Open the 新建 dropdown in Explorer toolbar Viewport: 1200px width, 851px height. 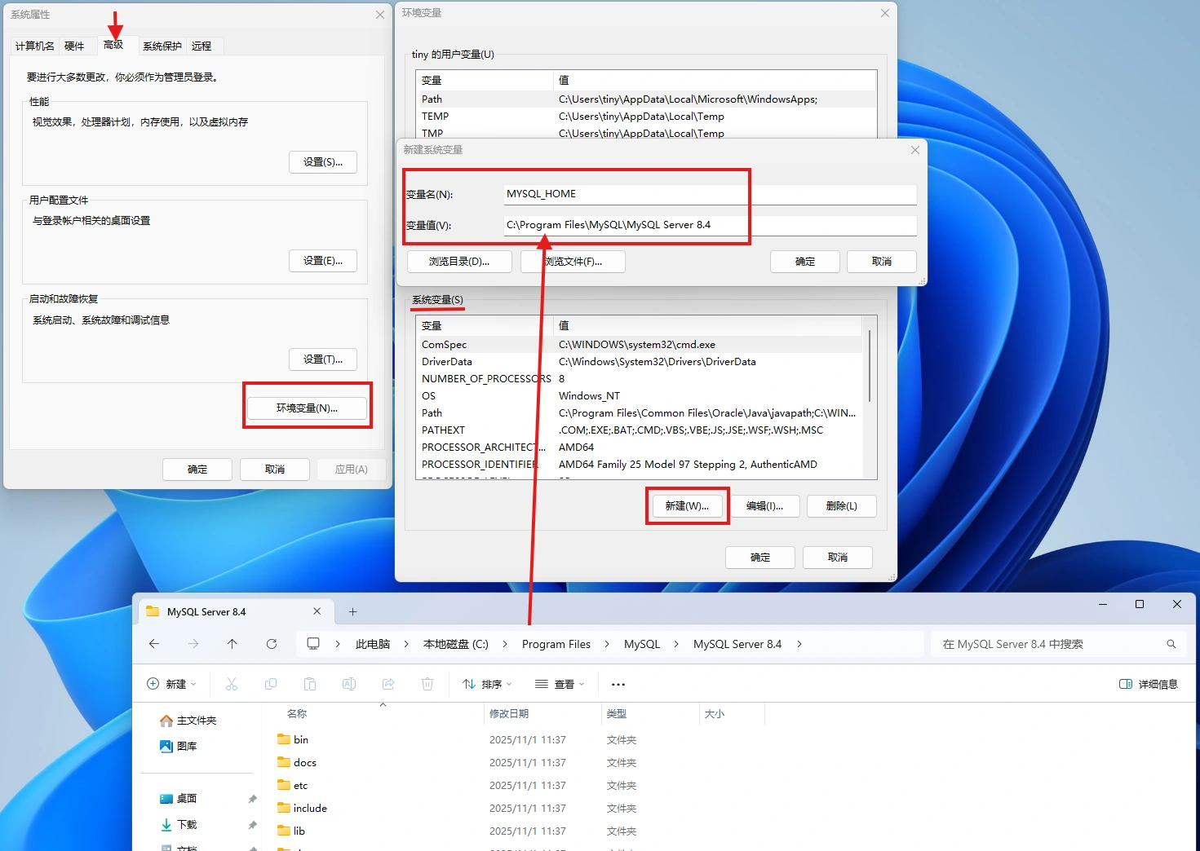coord(172,684)
